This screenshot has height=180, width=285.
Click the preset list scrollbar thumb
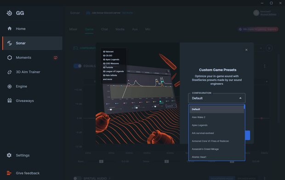click(x=245, y=107)
